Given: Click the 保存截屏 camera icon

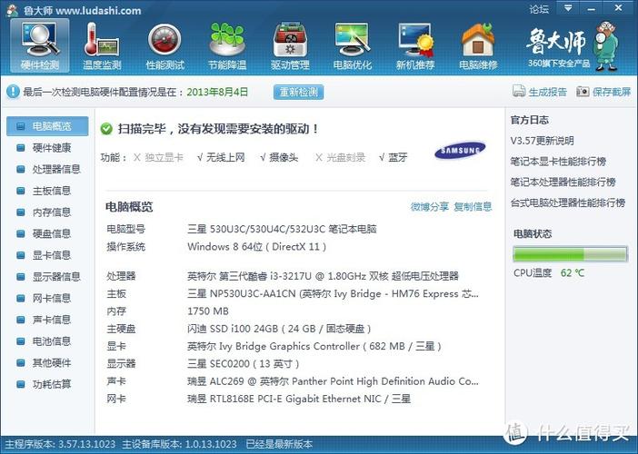Looking at the screenshot, I should [x=583, y=92].
